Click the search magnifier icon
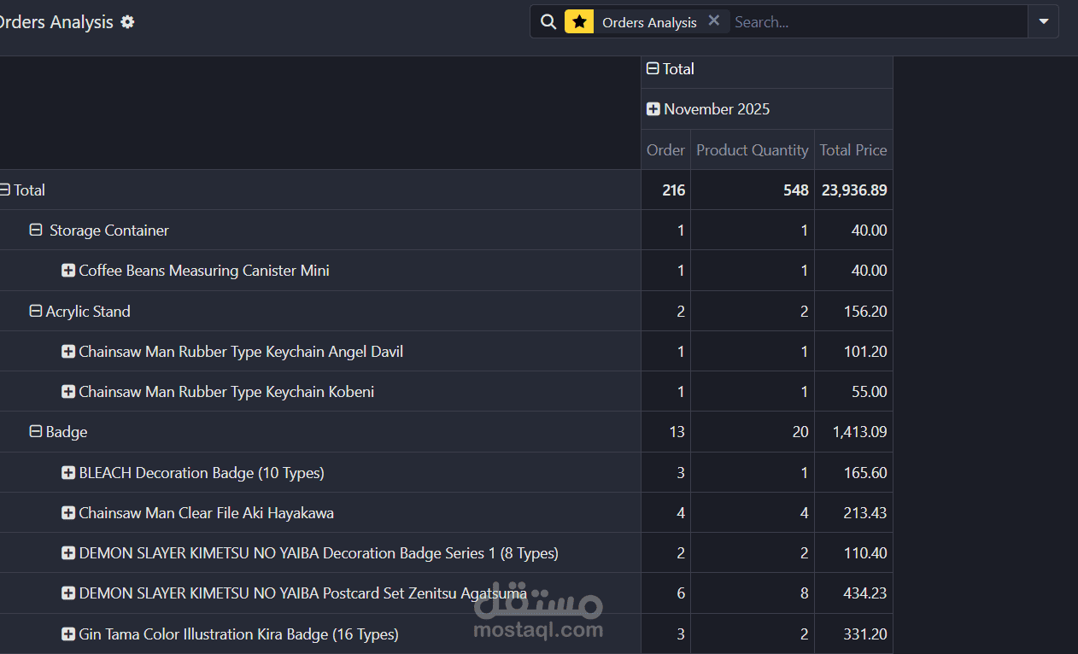Viewport: 1078px width, 654px height. pyautogui.click(x=548, y=22)
